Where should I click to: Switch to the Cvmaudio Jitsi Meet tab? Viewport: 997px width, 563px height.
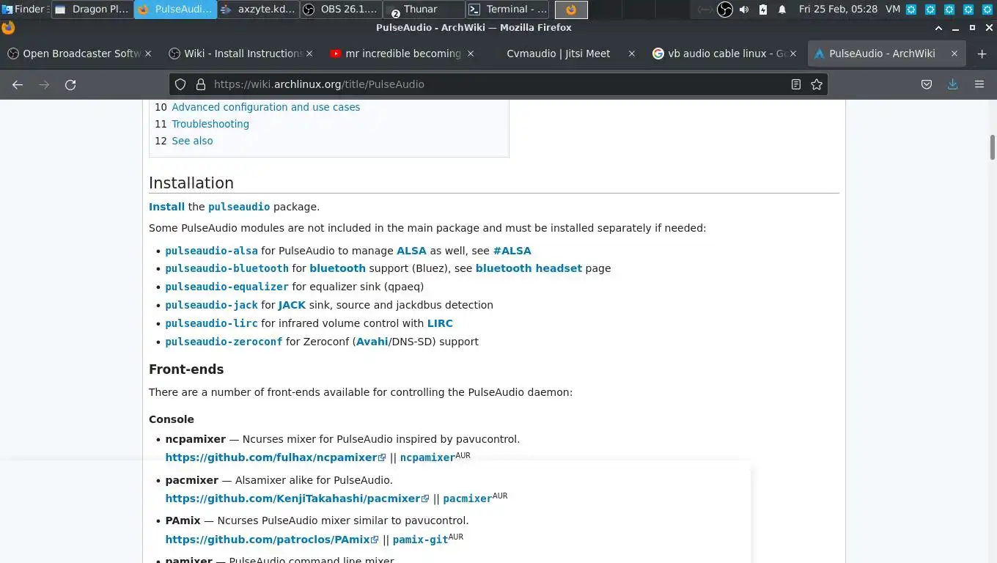coord(563,54)
